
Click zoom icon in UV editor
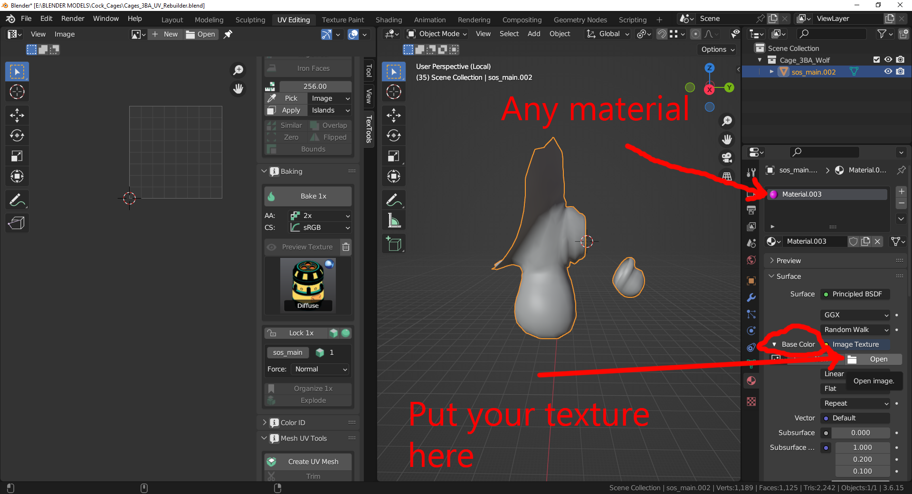[238, 70]
